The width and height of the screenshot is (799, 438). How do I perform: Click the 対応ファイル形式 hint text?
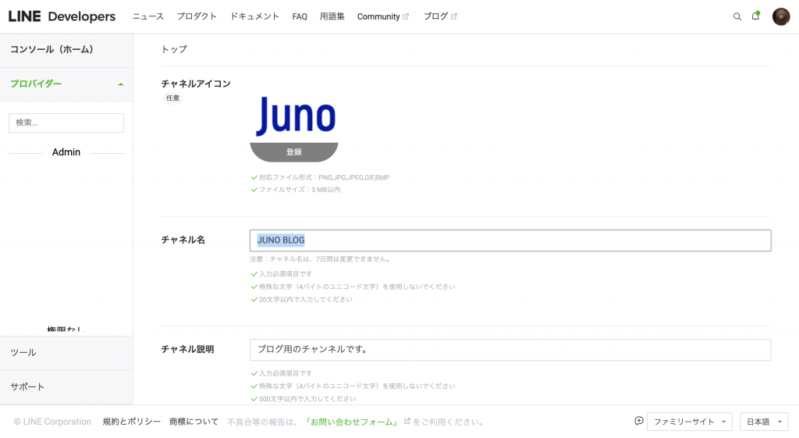[324, 177]
